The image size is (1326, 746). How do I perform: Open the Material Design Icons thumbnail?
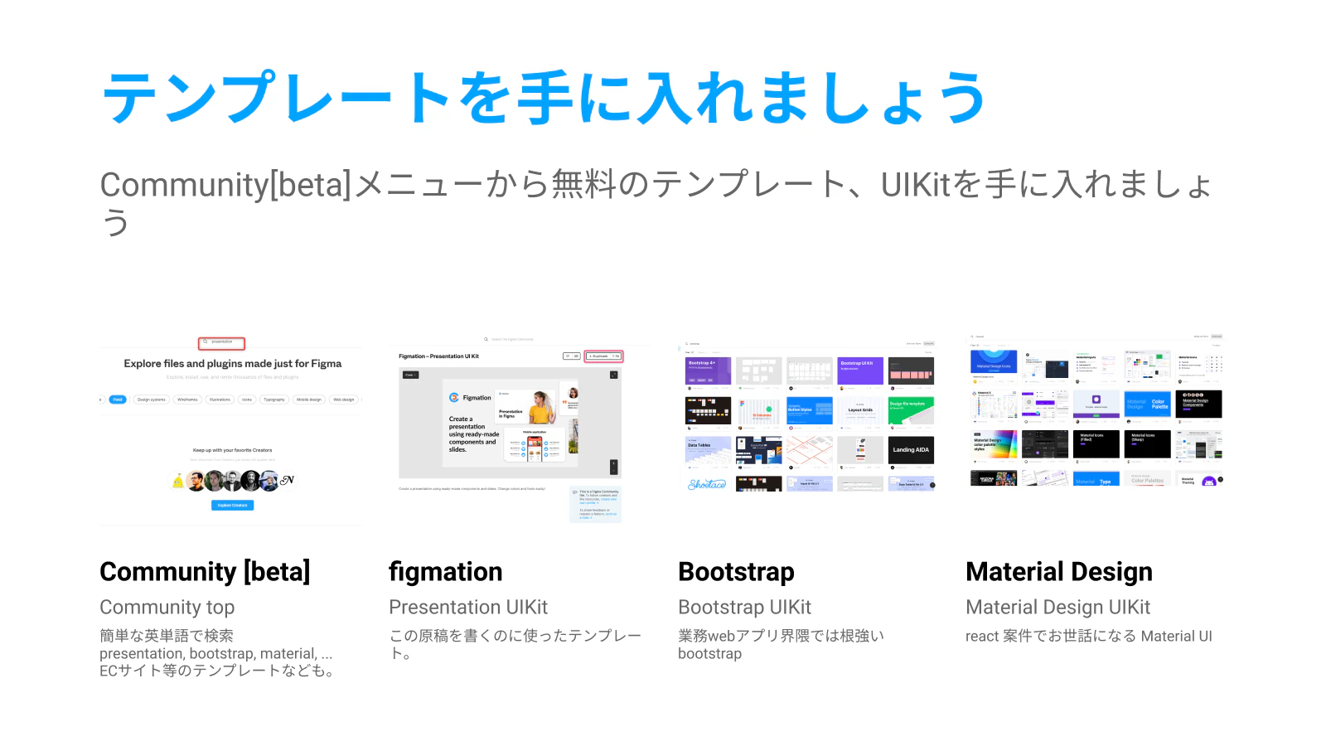tap(994, 363)
